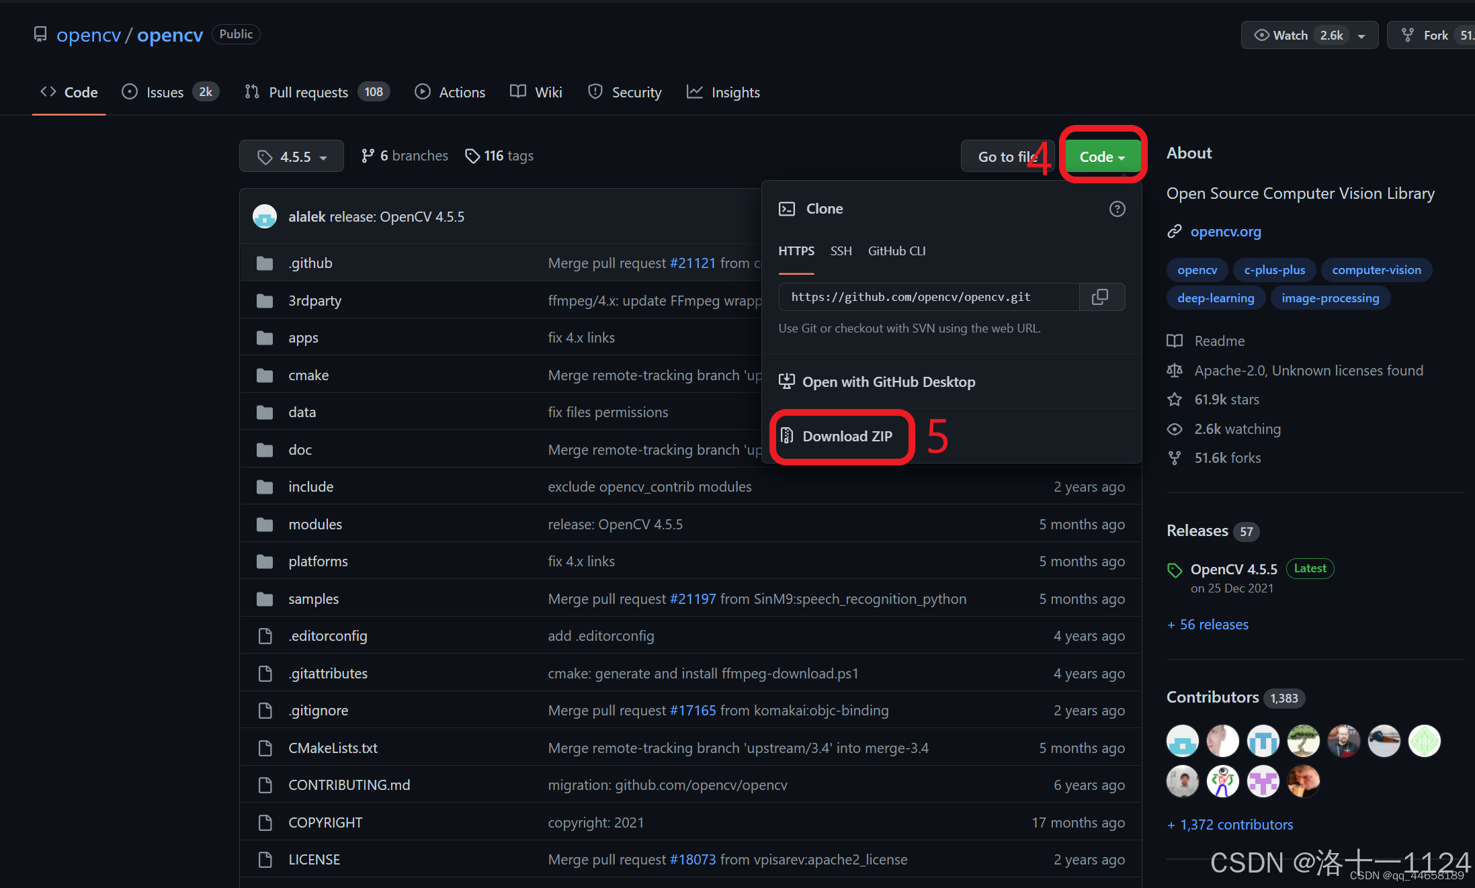Click the deep-learning topic tag
1475x888 pixels.
pos(1215,298)
